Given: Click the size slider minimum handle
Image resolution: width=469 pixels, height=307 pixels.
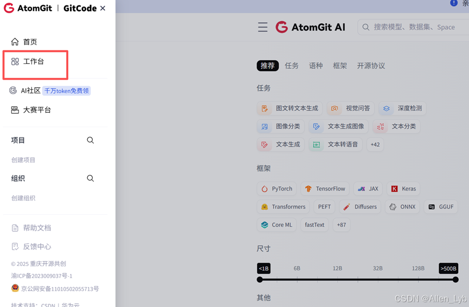Looking at the screenshot, I should pyautogui.click(x=260, y=279).
